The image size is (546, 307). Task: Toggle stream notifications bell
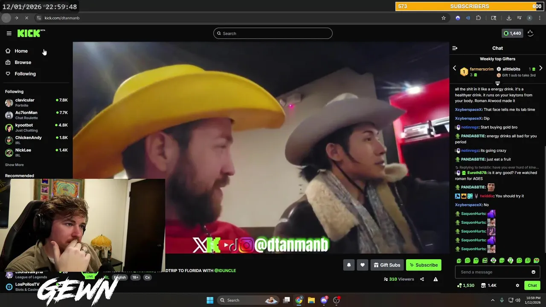click(349, 265)
